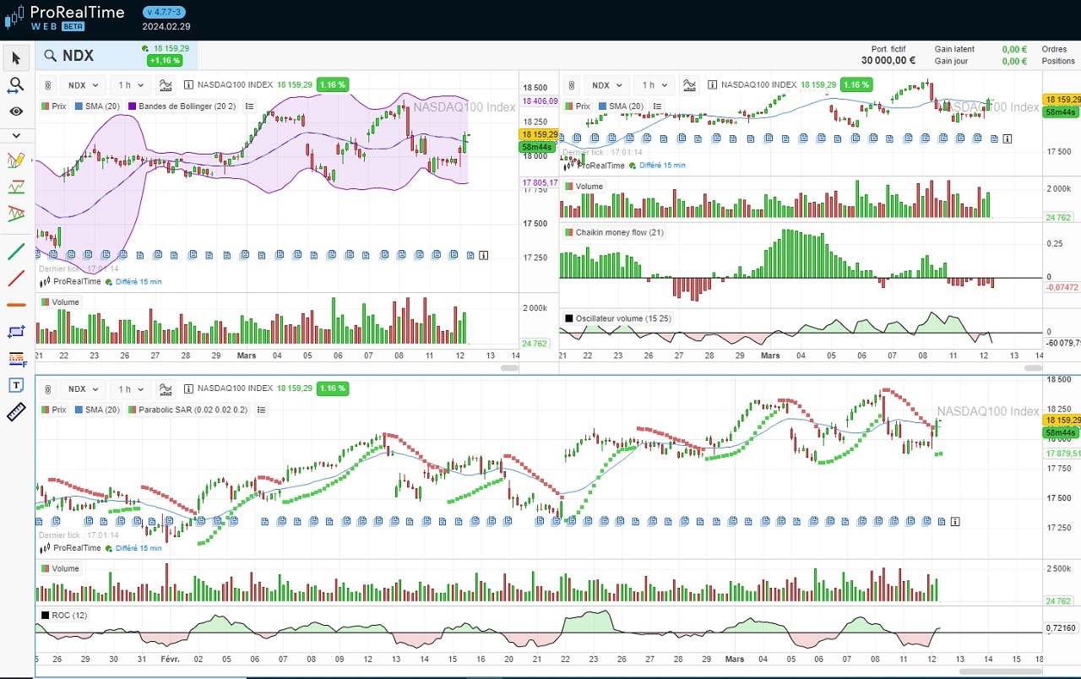This screenshot has width=1081, height=679.
Task: Open indicators icon in top-left chart header
Action: (x=166, y=85)
